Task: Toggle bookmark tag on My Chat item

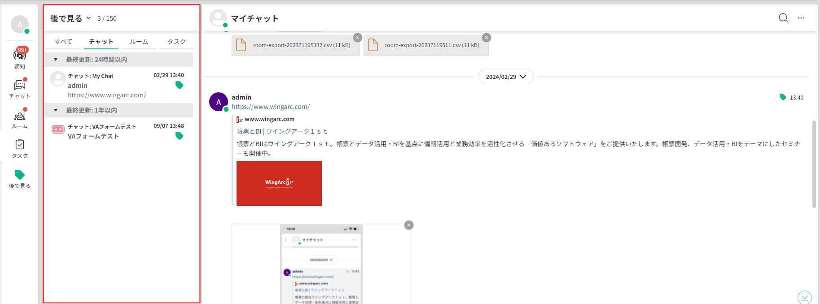Action: (x=180, y=85)
